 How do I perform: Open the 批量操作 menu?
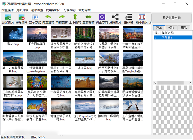click(7, 10)
